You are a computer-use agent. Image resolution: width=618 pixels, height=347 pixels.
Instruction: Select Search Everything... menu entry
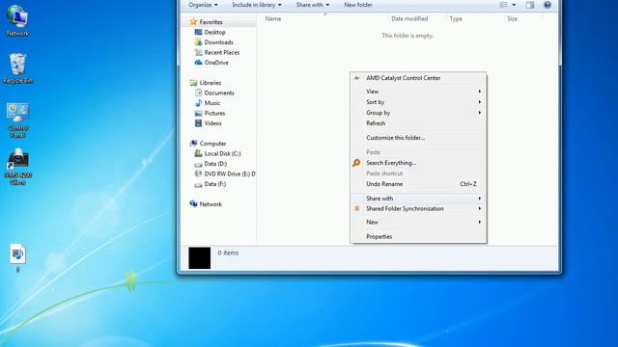[x=418, y=163]
